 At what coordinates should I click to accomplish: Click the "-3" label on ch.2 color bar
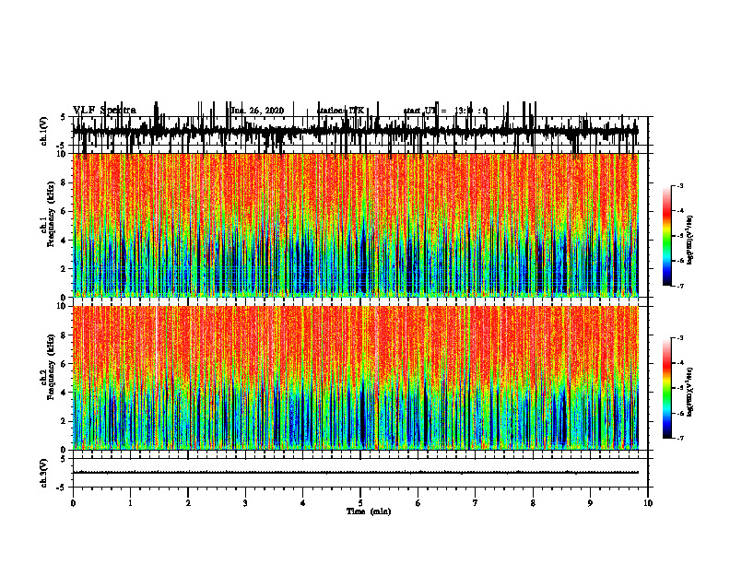coord(680,338)
